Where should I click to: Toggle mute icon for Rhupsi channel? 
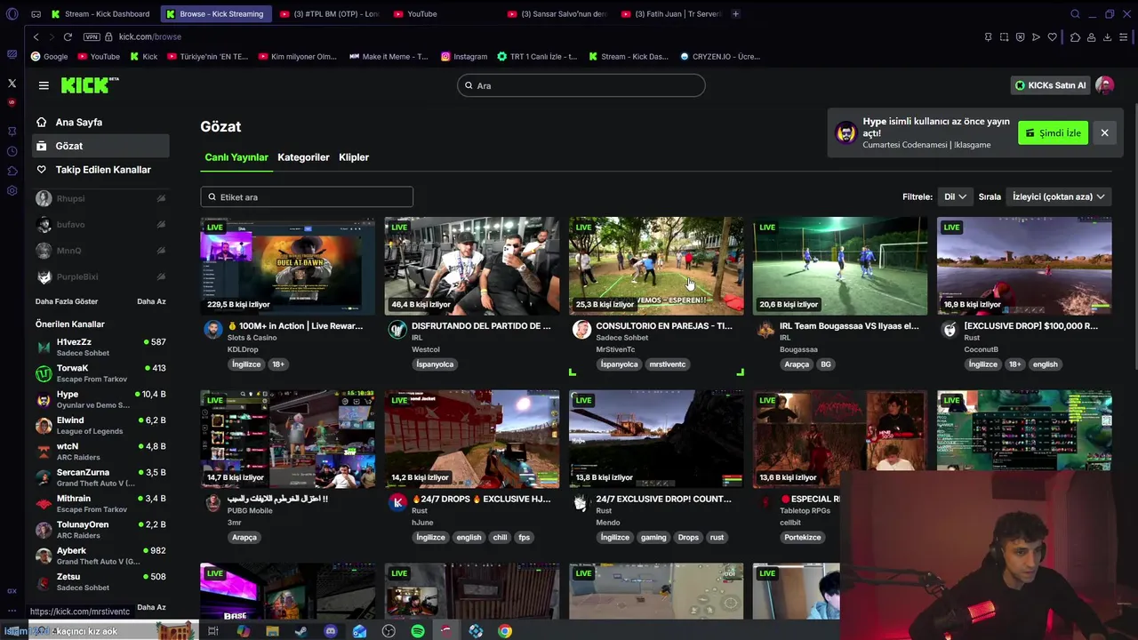click(161, 198)
